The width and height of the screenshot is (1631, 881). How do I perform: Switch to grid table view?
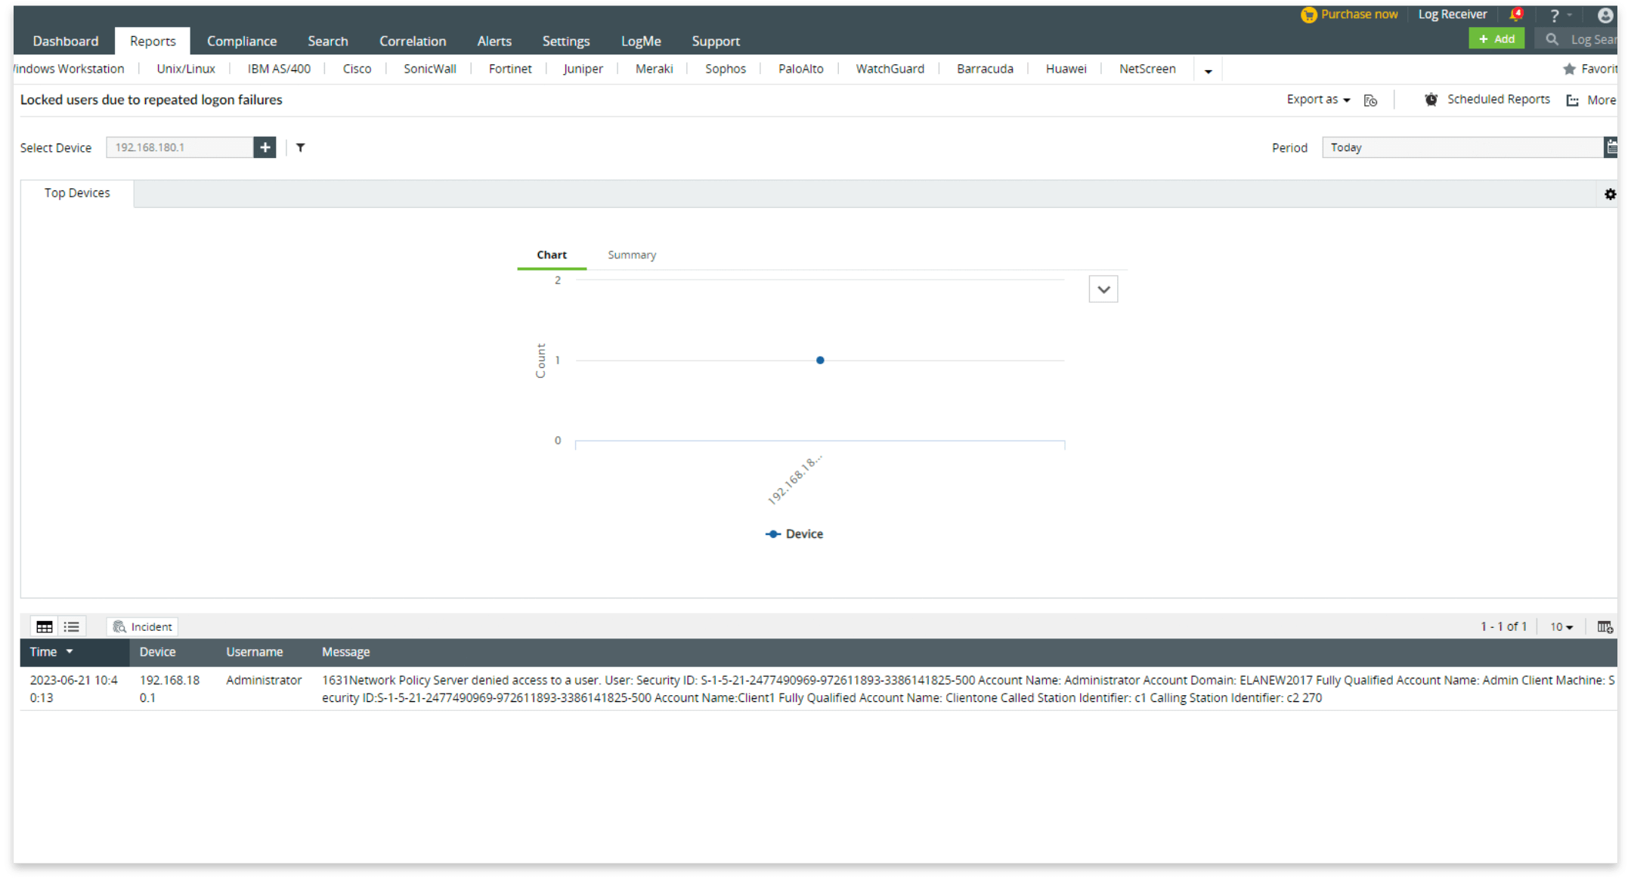pos(45,627)
